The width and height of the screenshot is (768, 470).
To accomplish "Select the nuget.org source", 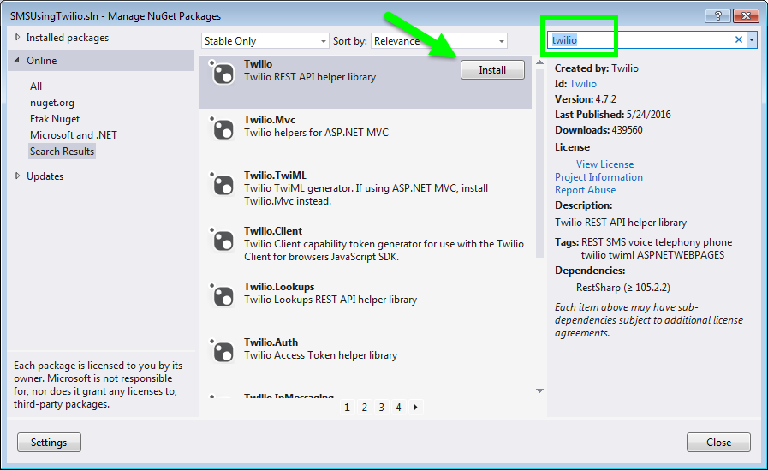I will pos(52,103).
